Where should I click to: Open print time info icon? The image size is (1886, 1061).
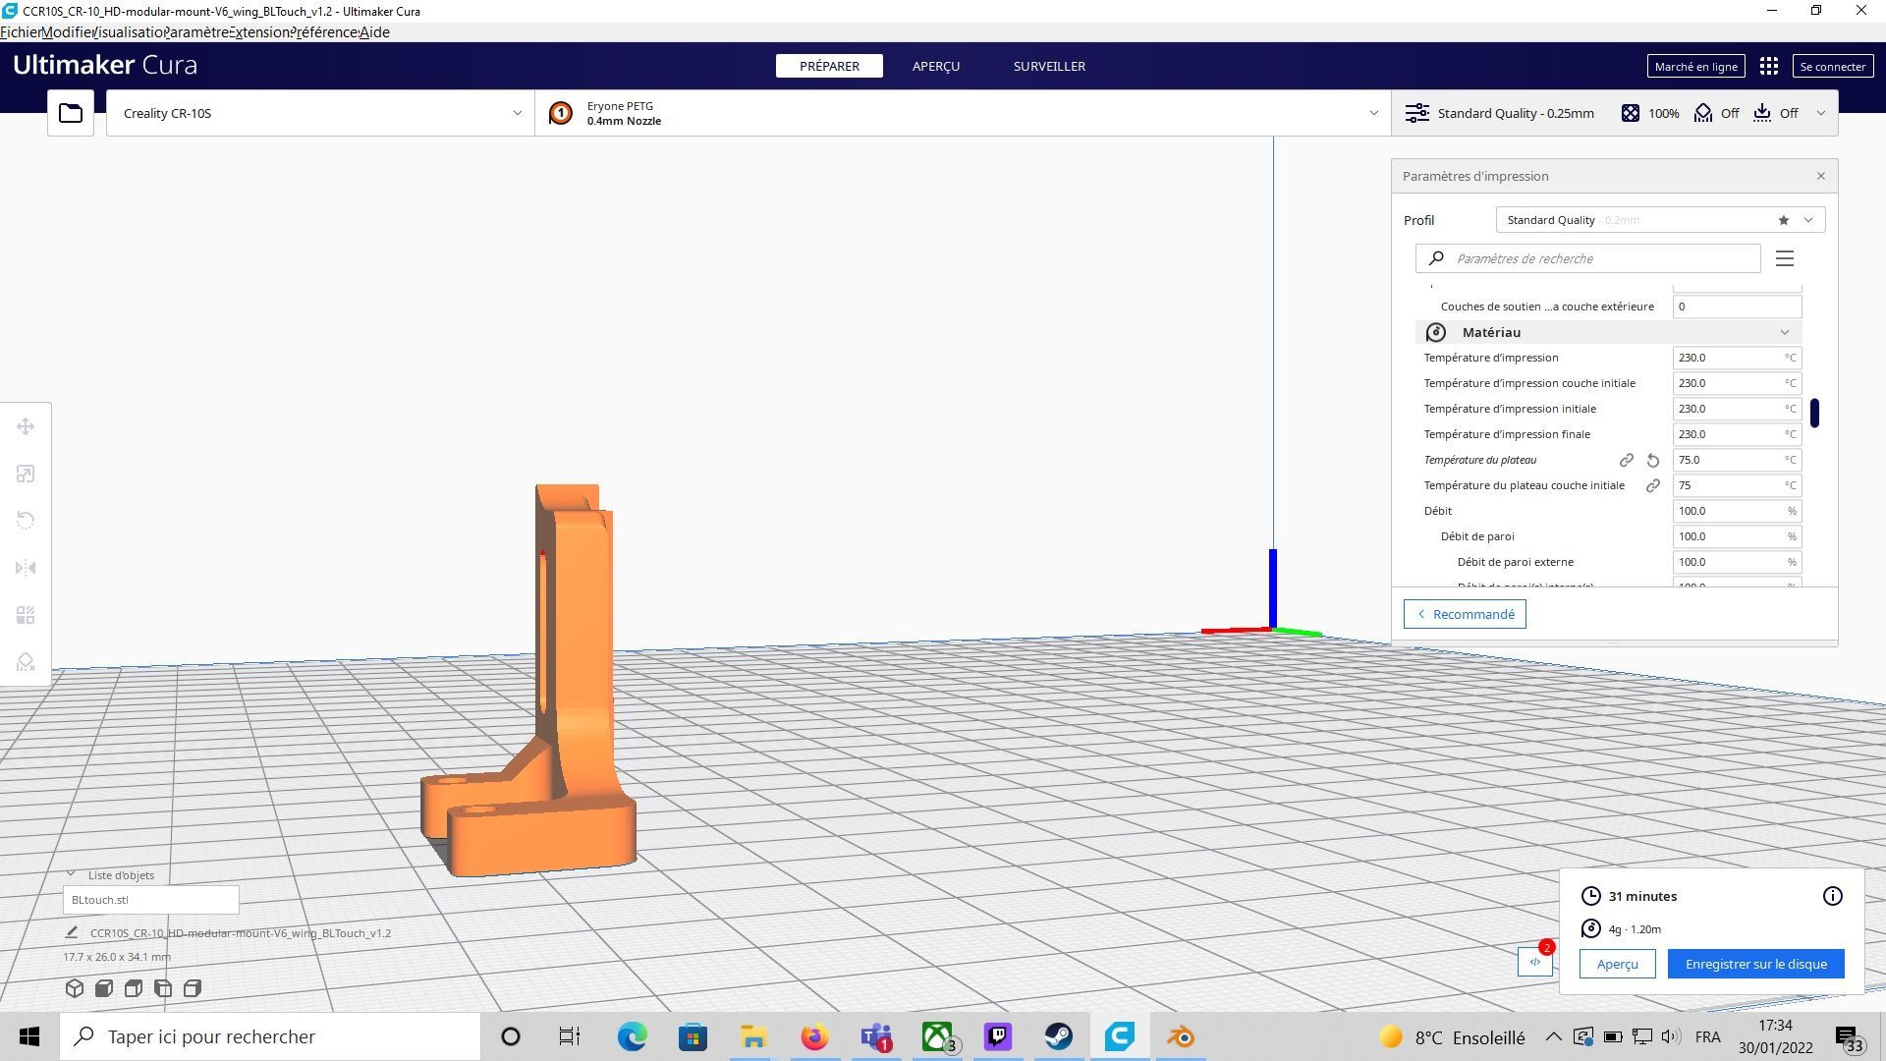tap(1833, 896)
